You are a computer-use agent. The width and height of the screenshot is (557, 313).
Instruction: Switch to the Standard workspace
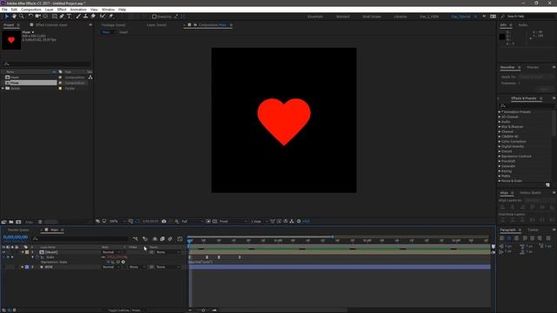click(x=343, y=17)
